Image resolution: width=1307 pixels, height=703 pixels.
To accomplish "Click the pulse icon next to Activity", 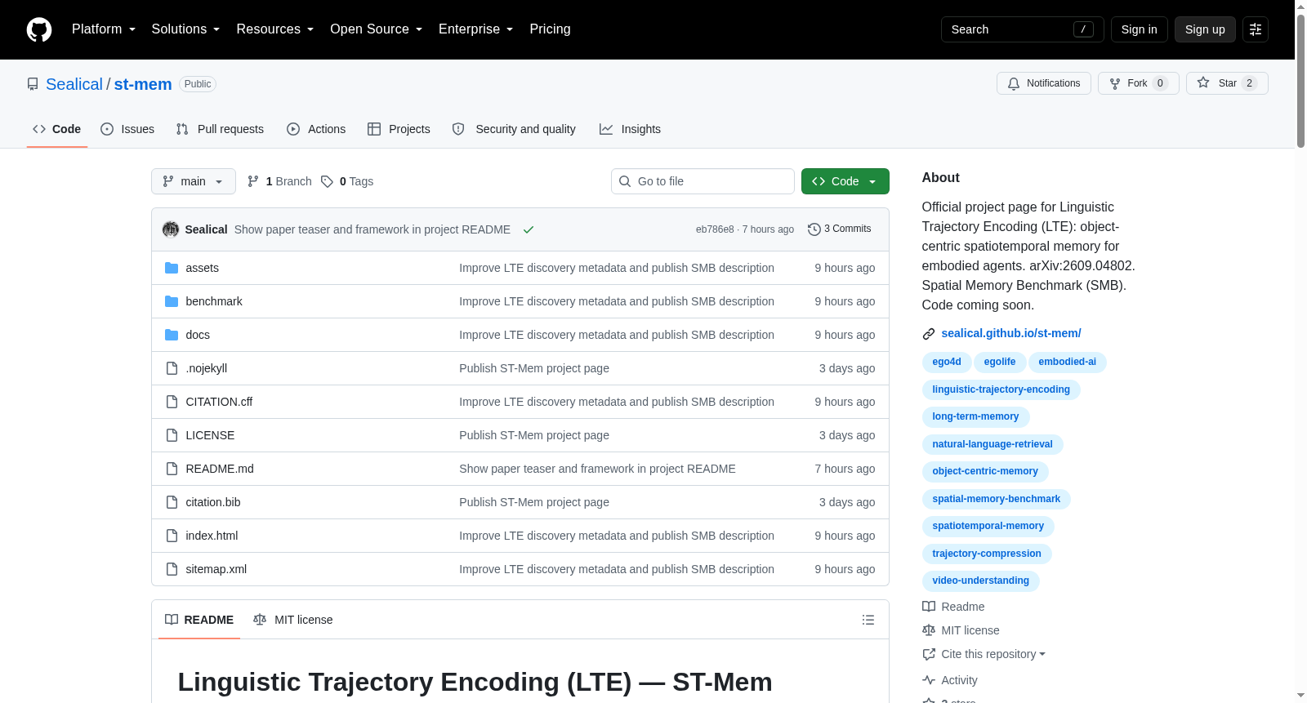I will pyautogui.click(x=929, y=680).
